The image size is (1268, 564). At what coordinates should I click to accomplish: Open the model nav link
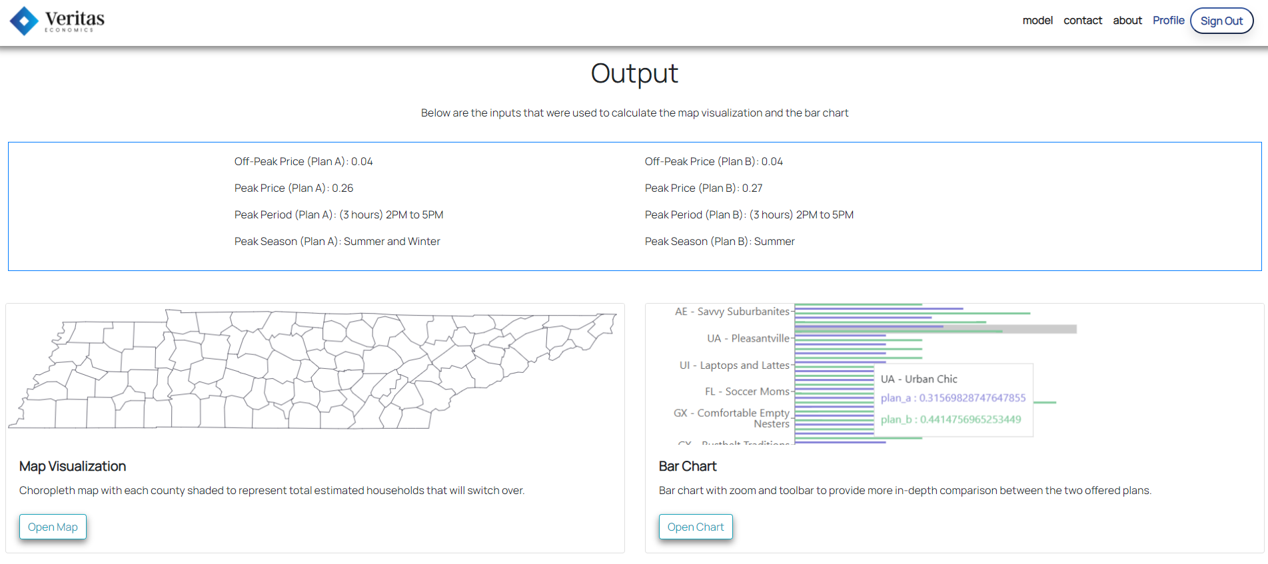pyautogui.click(x=1037, y=21)
